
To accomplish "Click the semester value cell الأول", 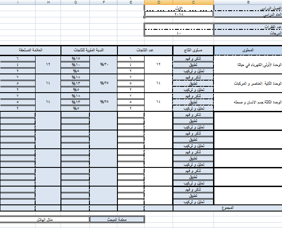I will click(179, 8).
